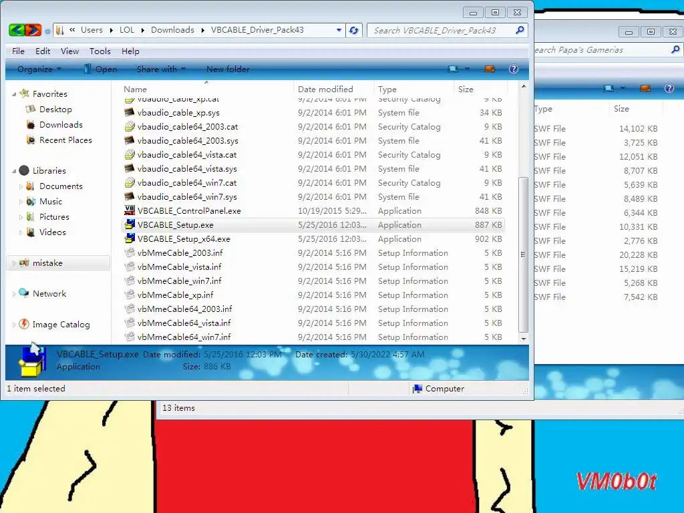The width and height of the screenshot is (684, 513).
Task: Click the Computer icon in the status bar
Action: [x=417, y=388]
